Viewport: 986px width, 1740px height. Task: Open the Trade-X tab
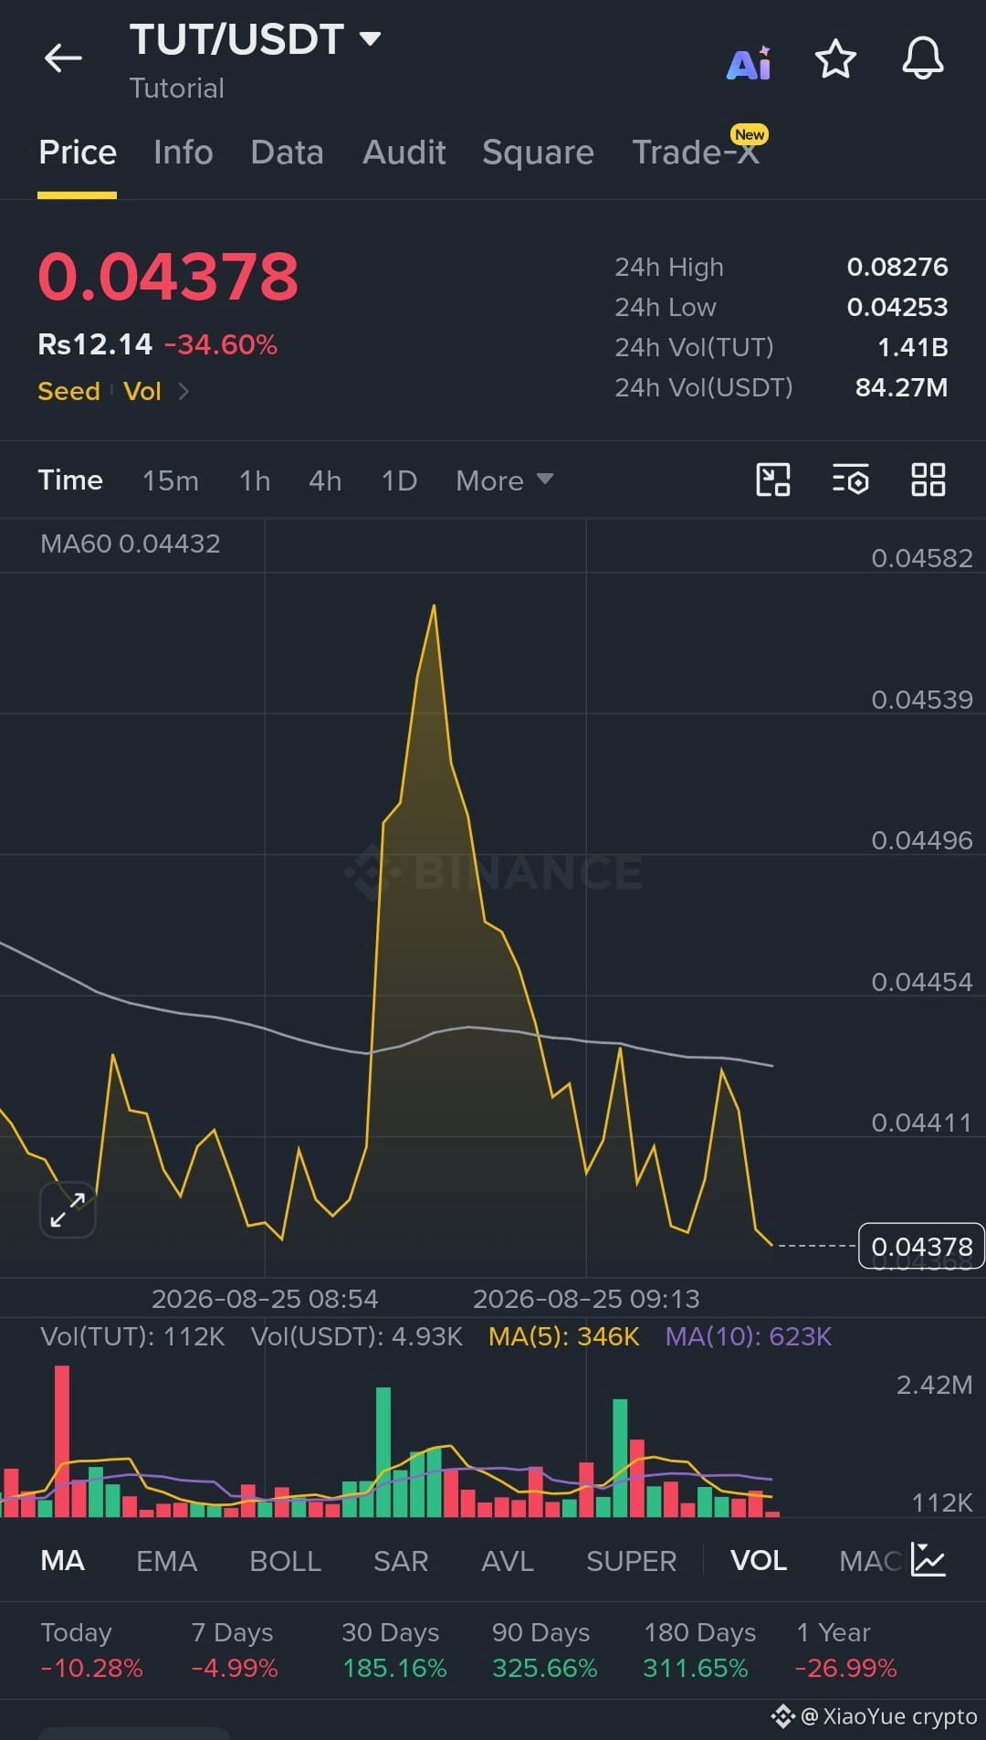point(697,153)
